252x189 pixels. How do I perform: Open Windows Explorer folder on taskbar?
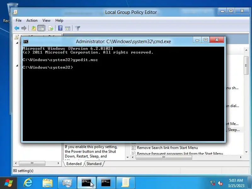tap(48, 183)
